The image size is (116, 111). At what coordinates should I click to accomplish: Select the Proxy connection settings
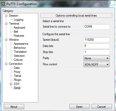pos(17,72)
